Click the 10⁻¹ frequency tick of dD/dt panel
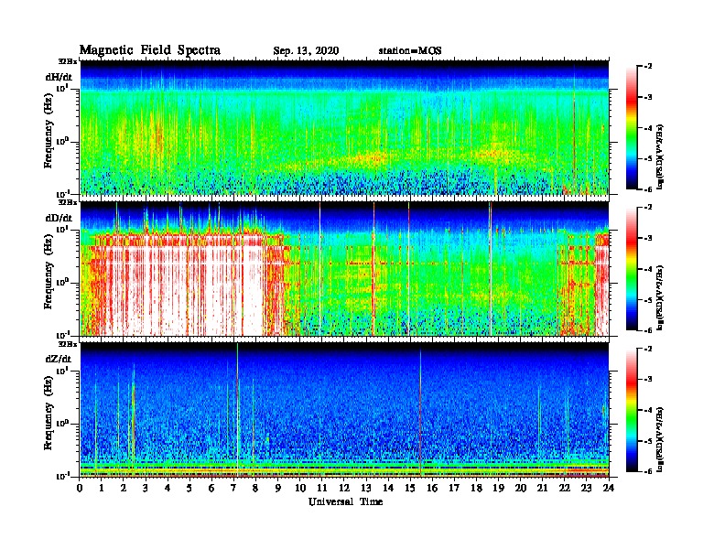725x560 pixels. (x=62, y=334)
